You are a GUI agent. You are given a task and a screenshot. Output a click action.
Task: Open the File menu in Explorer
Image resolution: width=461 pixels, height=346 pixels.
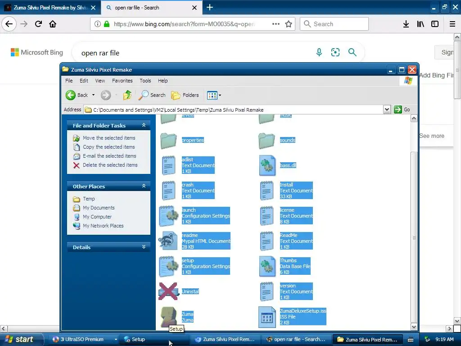(x=69, y=81)
